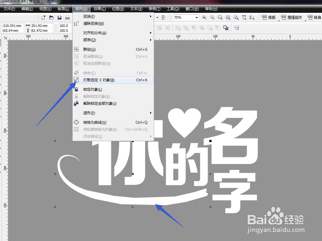
Task: Click the 增强插件 toolbar button
Action: pos(291,17)
